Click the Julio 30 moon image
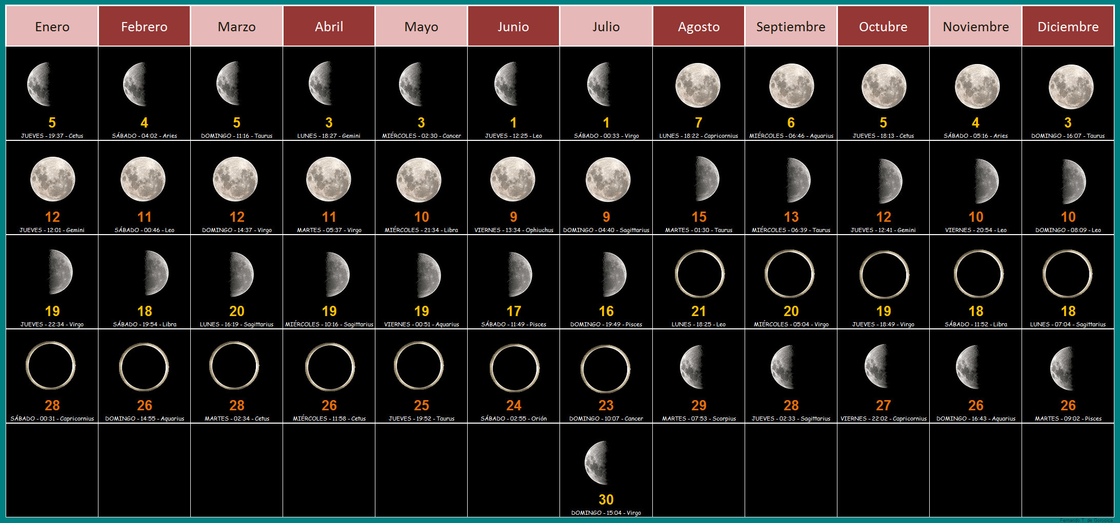The height and width of the screenshot is (523, 1120). (597, 463)
